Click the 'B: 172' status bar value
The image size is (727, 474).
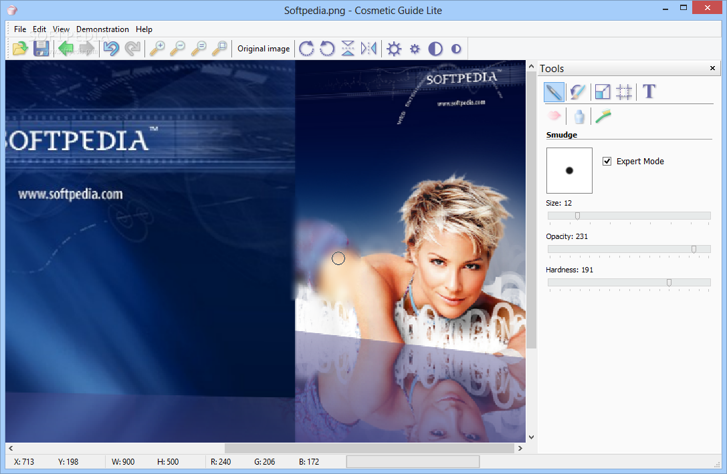coord(309,461)
